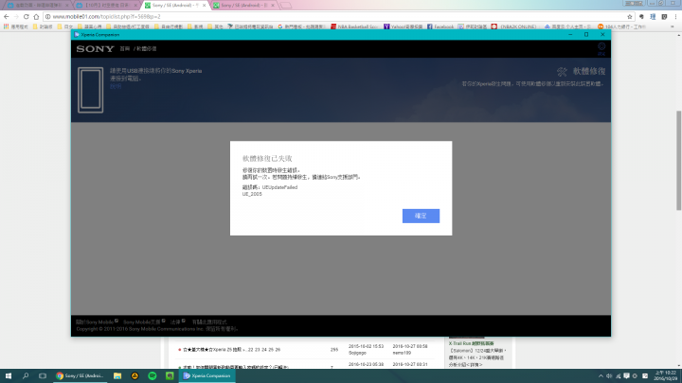This screenshot has width=682, height=383.
Task: Select the UE_2005 error text
Action: click(252, 194)
